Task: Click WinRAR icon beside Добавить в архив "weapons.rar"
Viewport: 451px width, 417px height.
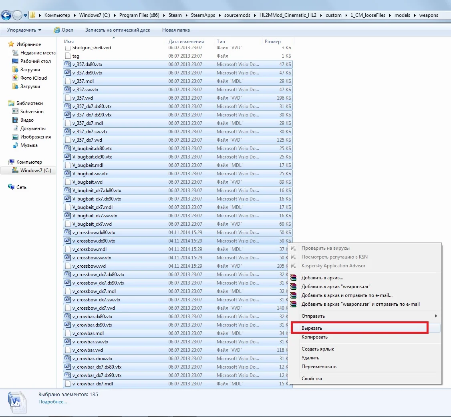Action: tap(293, 287)
